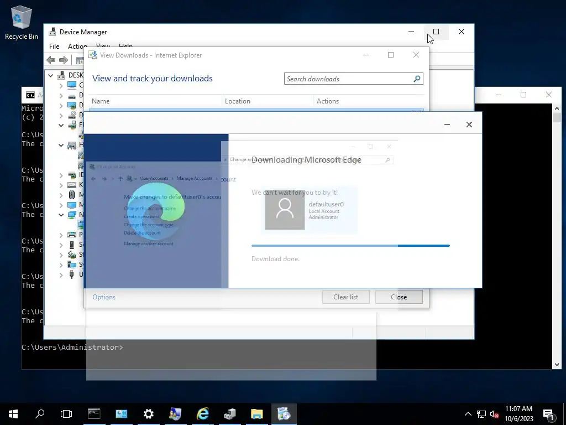Open Device Manager's File menu
This screenshot has height=425, width=566.
tap(54, 46)
